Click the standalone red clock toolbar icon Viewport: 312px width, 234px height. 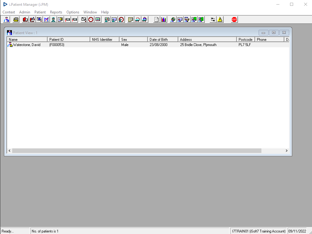pyautogui.click(x=91, y=19)
